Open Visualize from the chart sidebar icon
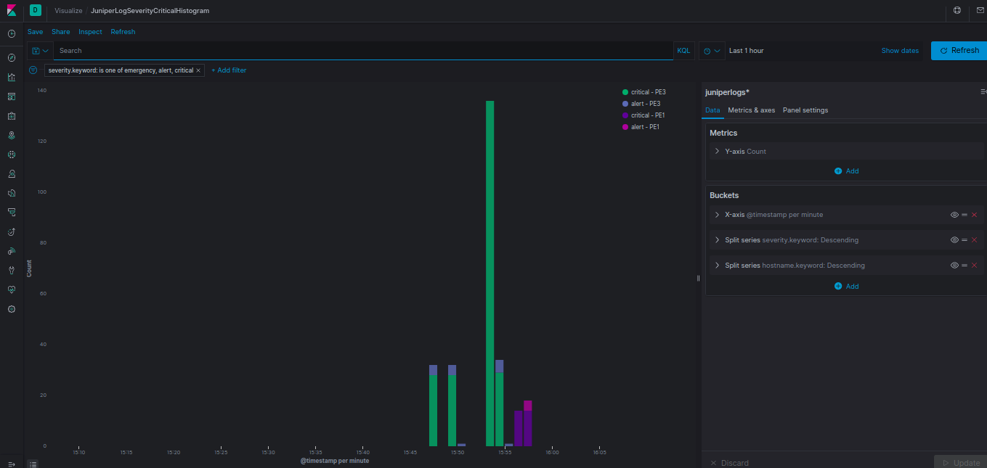This screenshot has width=987, height=468. pos(12,77)
